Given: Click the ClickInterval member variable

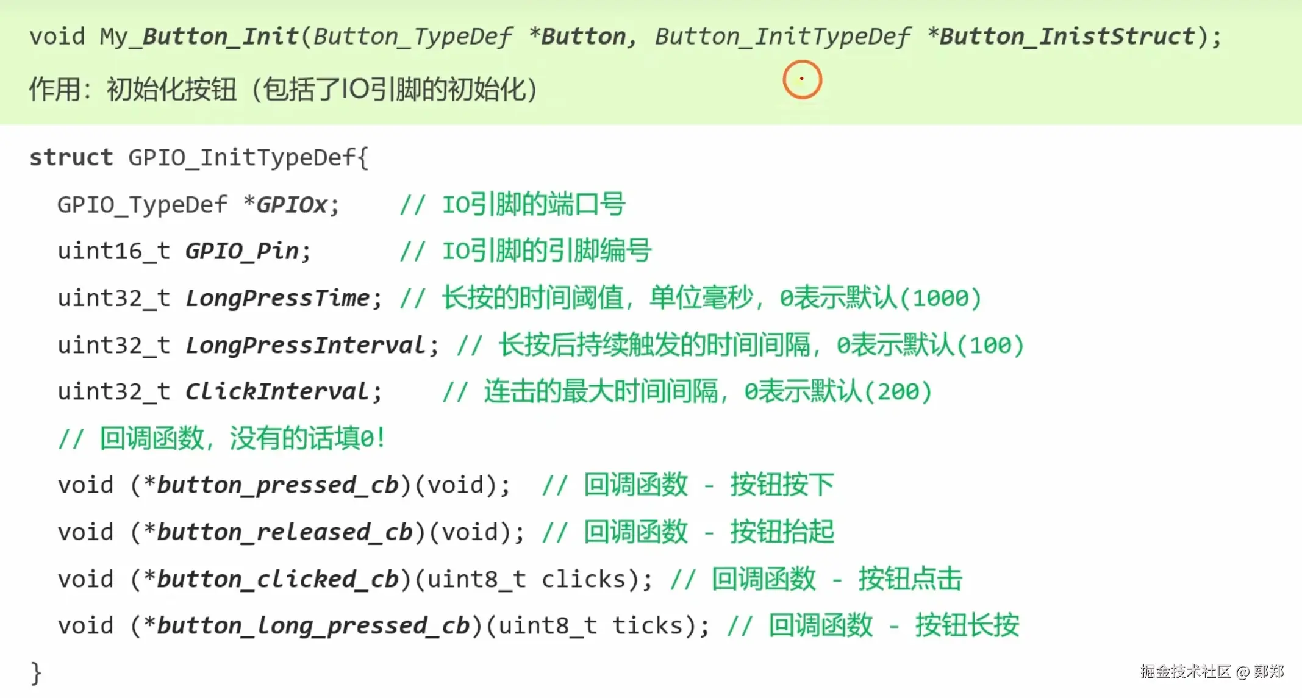Looking at the screenshot, I should pos(277,391).
